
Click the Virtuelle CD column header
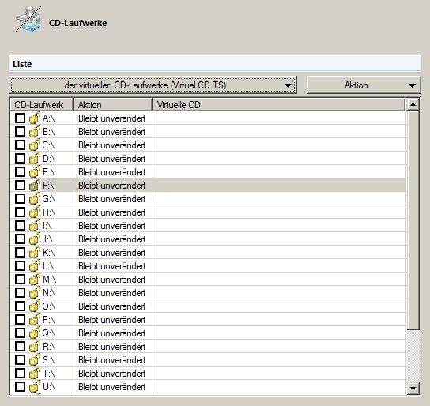(278, 105)
